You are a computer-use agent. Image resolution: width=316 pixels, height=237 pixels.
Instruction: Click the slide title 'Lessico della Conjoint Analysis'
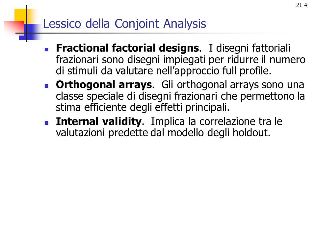(124, 24)
